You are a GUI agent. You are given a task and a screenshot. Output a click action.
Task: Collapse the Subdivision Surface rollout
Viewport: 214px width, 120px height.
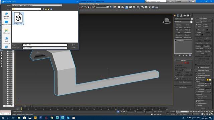tap(203, 71)
